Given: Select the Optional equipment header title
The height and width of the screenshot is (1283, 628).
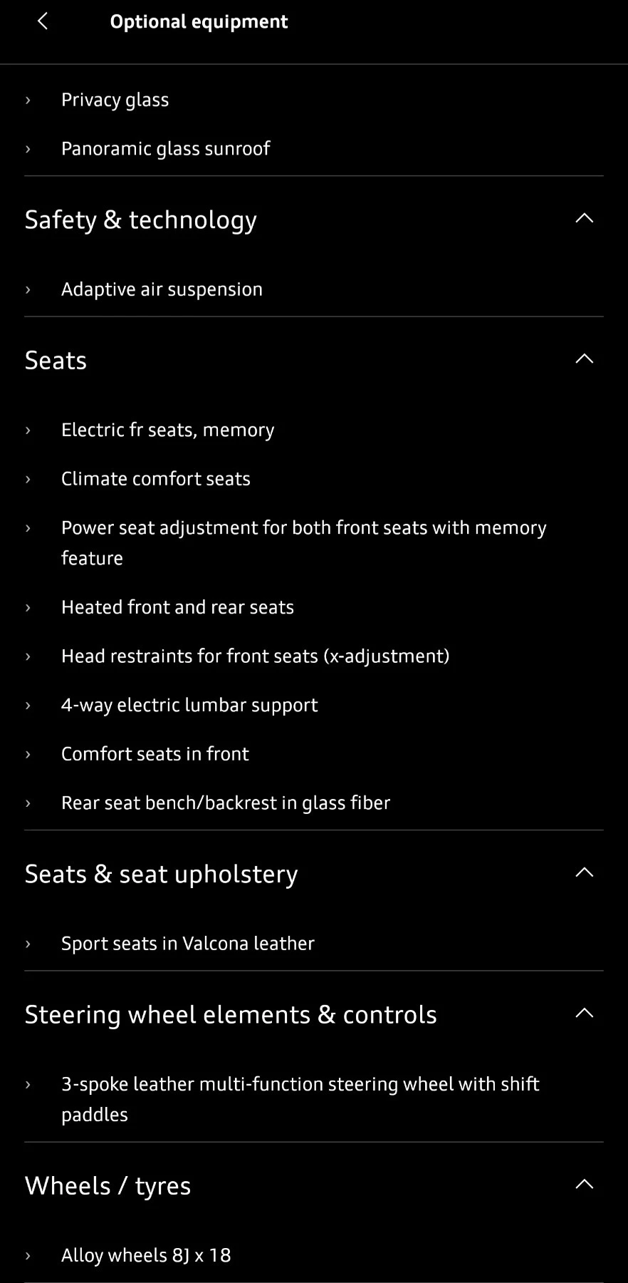Looking at the screenshot, I should 199,21.
